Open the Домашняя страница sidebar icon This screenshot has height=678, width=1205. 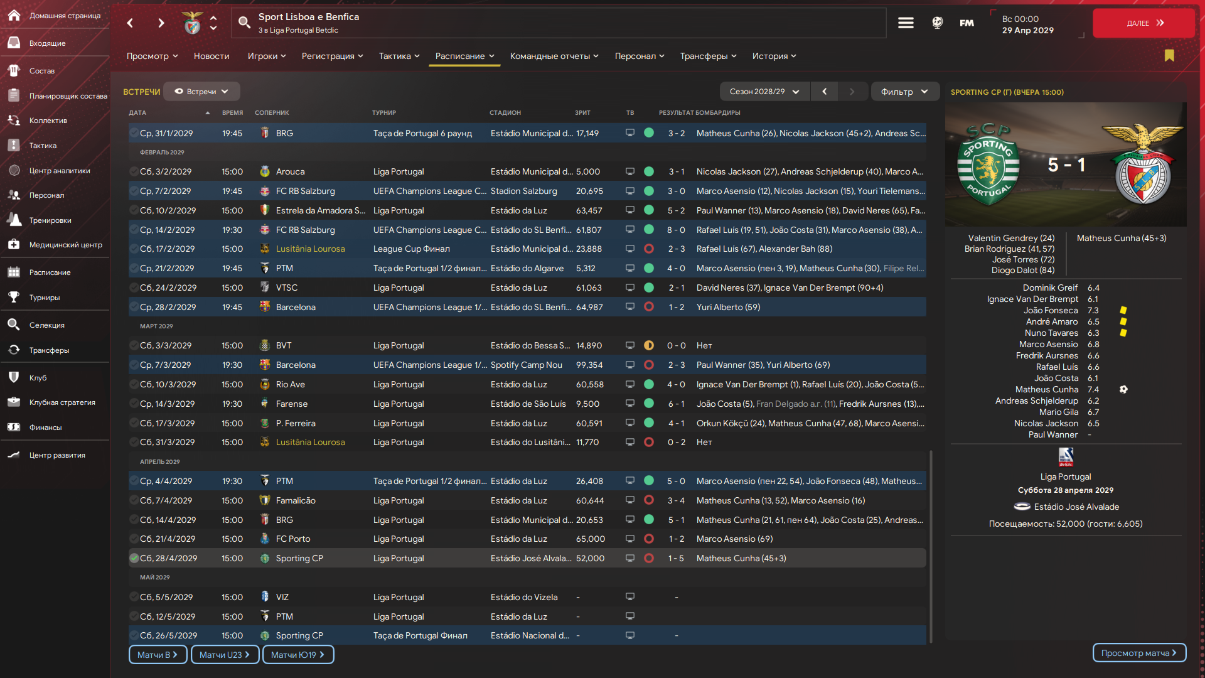(x=14, y=15)
